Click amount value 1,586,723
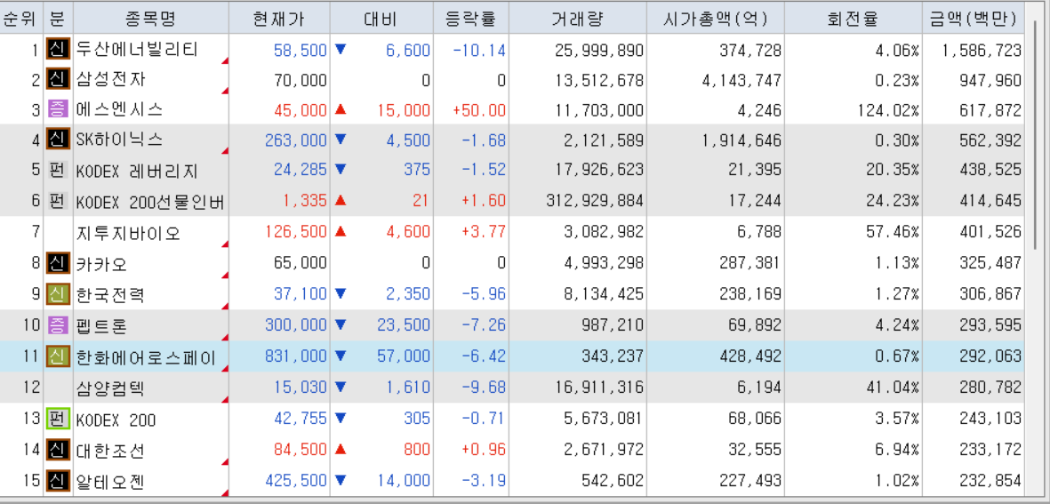The width and height of the screenshot is (1050, 504). tap(981, 50)
